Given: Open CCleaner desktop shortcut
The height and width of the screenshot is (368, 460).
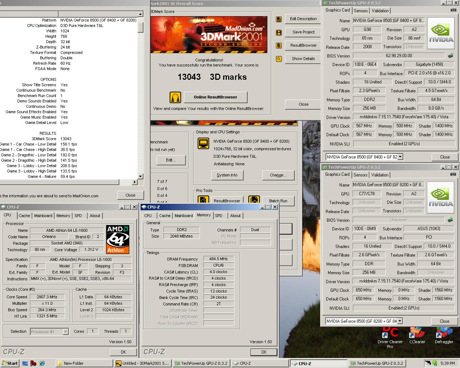Looking at the screenshot, I should pos(417,335).
